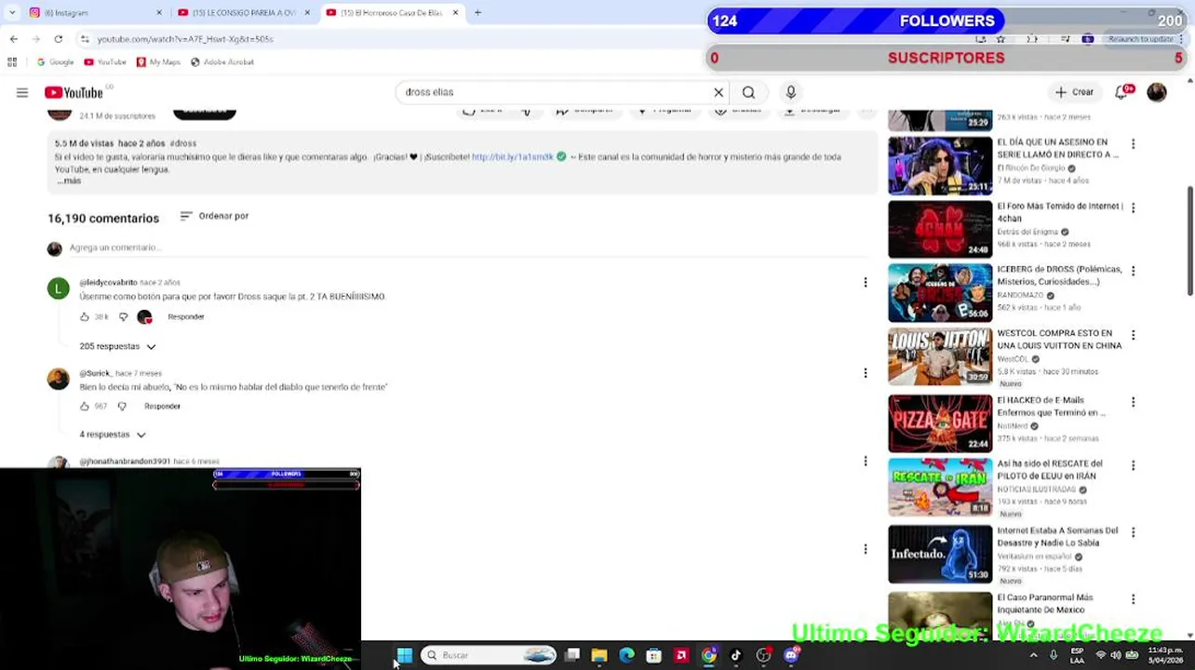1195x670 pixels.
Task: Open the 4chan video thumbnail
Action: [940, 229]
